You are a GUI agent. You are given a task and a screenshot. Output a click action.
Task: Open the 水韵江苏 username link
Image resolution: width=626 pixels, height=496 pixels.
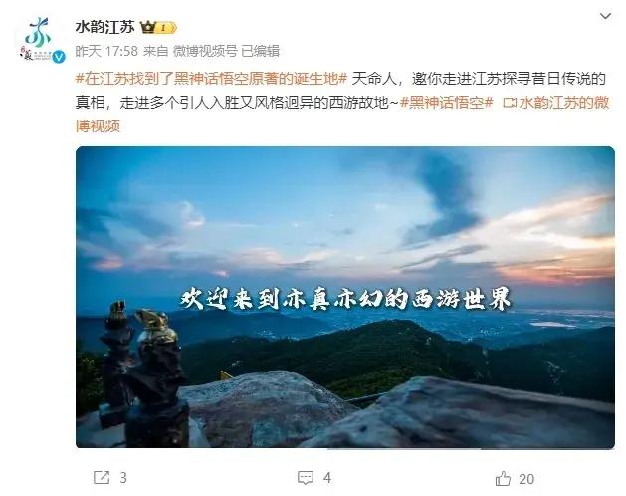105,27
